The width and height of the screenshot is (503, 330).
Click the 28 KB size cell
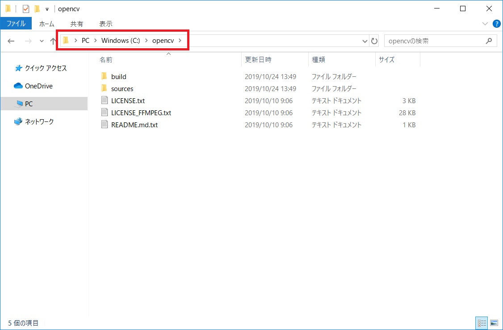coord(407,113)
